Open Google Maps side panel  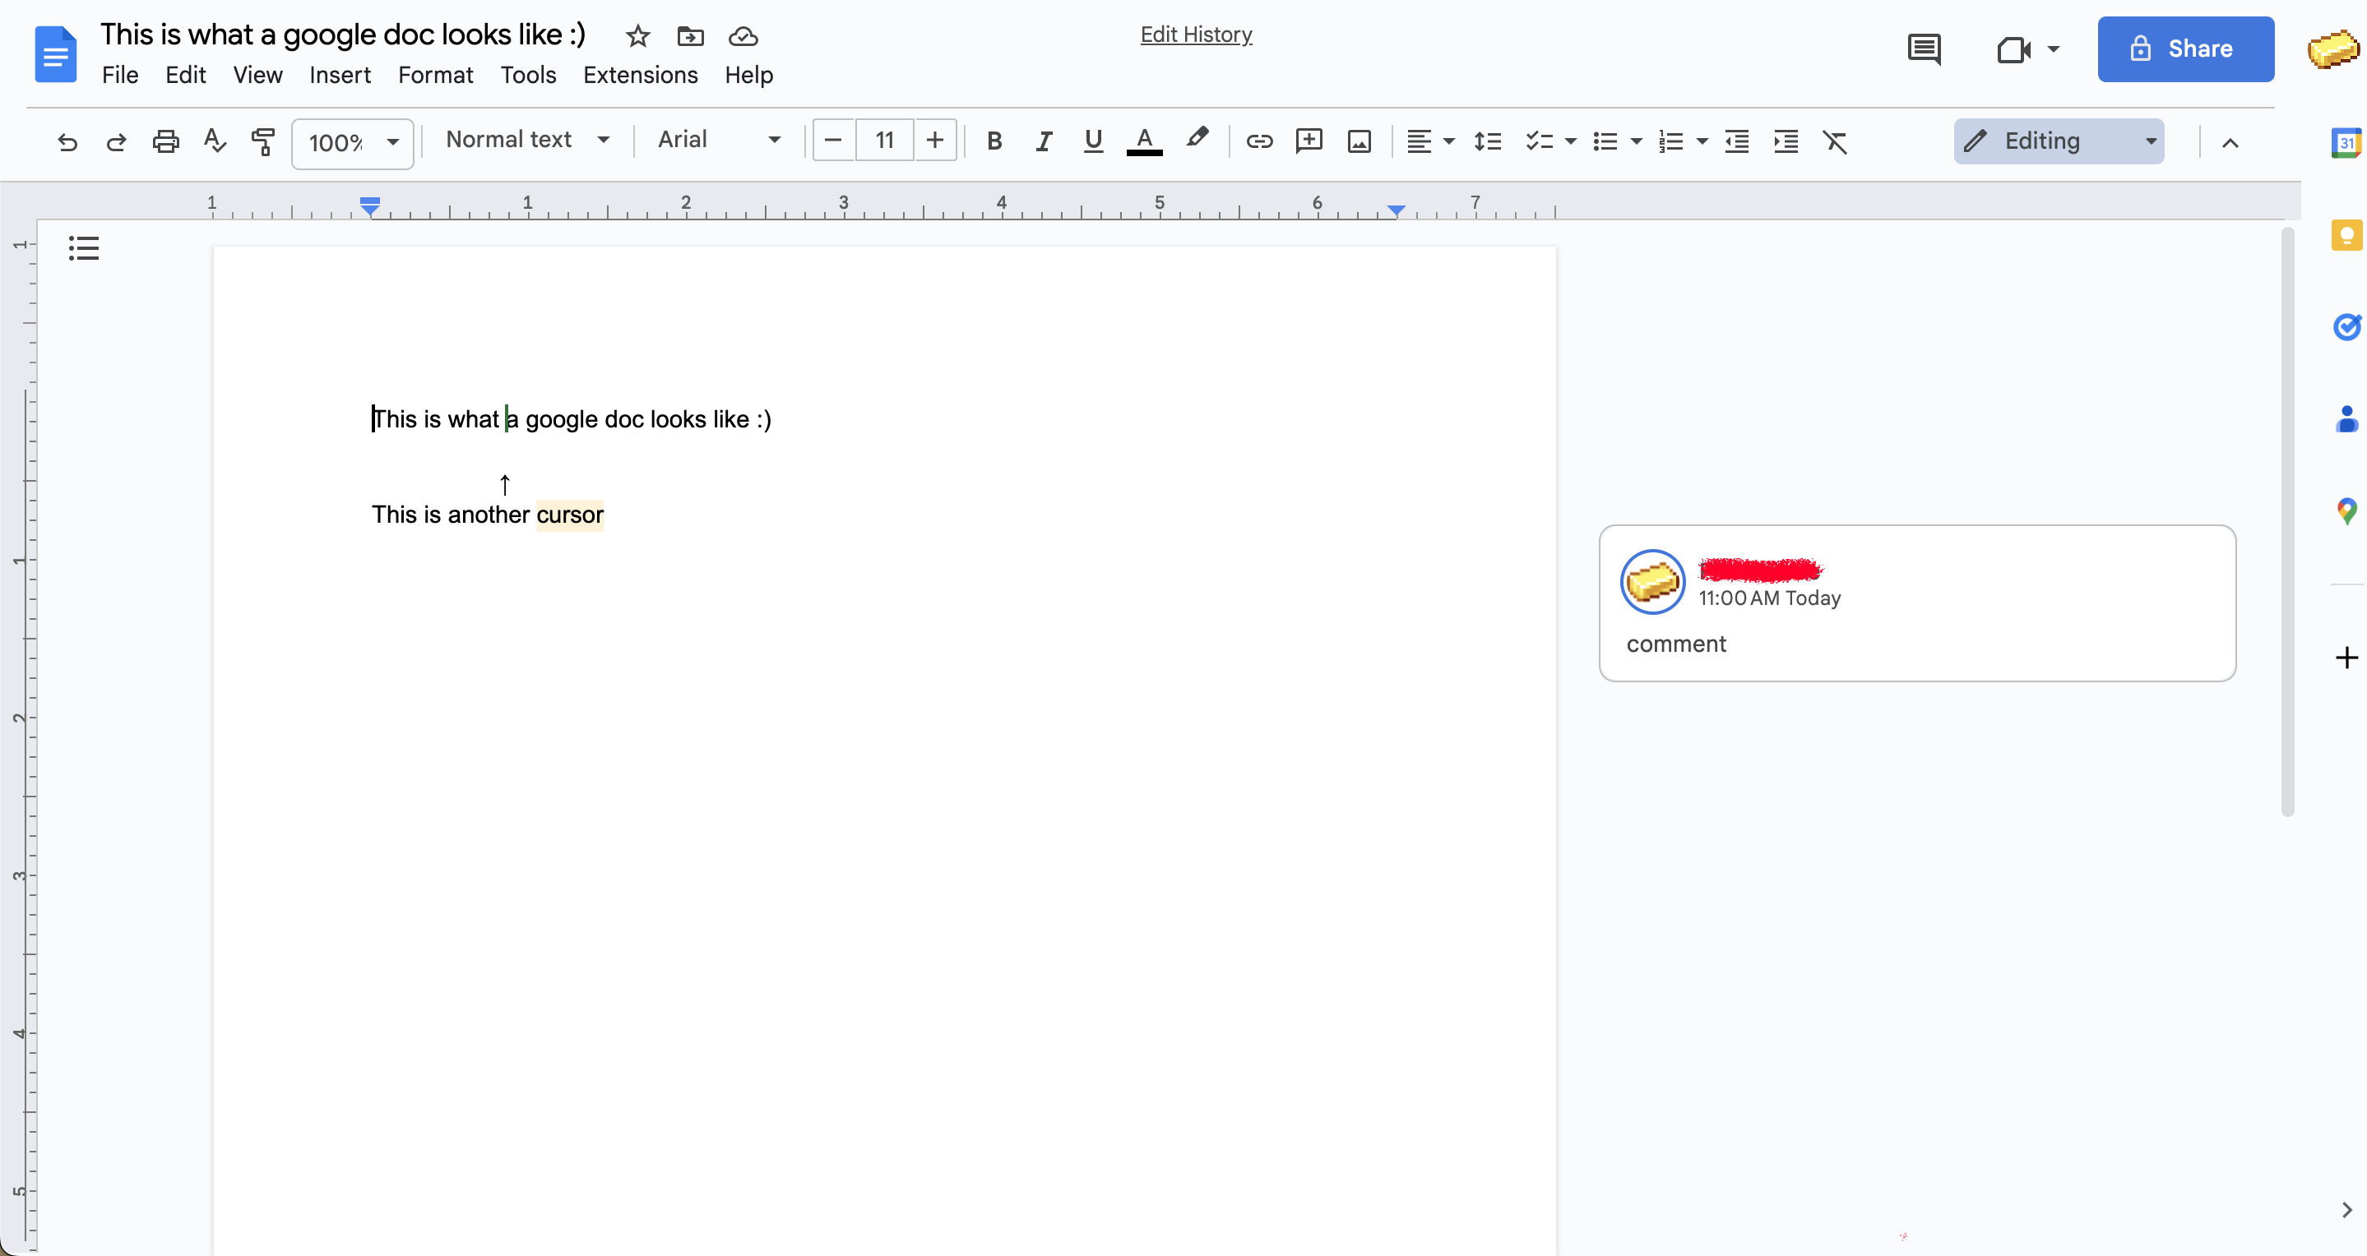point(2346,510)
